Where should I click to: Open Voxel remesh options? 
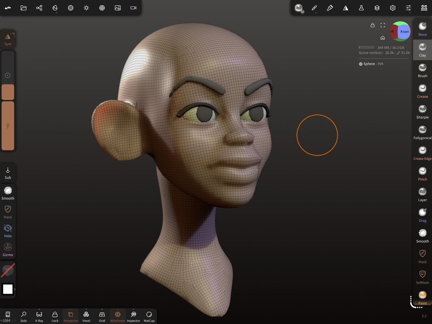coord(86,316)
